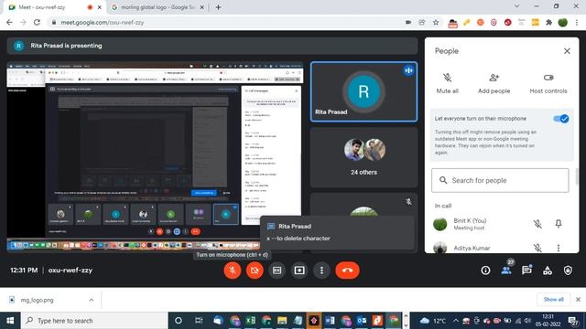The image size is (586, 329).
Task: Open the weather 12°C widget
Action: pos(433,321)
